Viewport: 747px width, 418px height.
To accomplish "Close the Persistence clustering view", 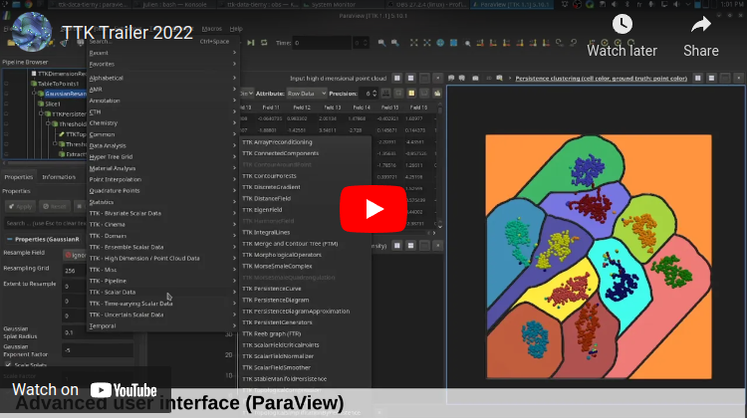I will click(738, 78).
